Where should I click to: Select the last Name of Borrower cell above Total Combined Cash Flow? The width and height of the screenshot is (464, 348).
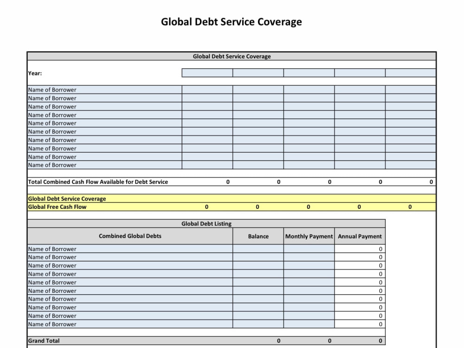click(x=105, y=165)
